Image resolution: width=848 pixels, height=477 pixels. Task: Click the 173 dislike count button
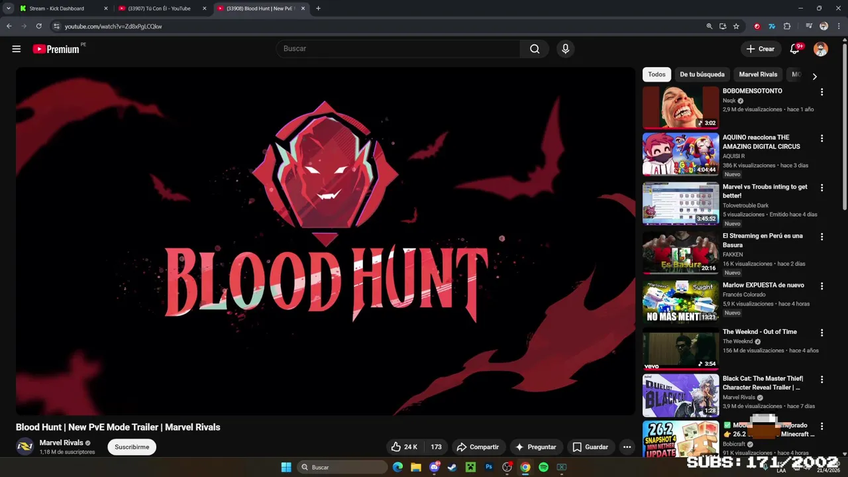[x=436, y=447]
